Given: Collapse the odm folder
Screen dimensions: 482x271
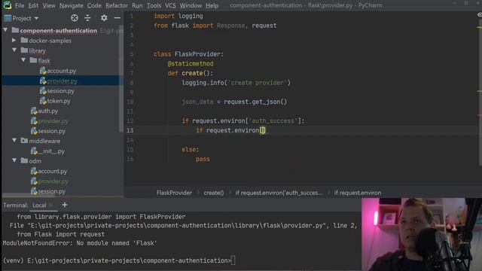Looking at the screenshot, I should point(14,160).
